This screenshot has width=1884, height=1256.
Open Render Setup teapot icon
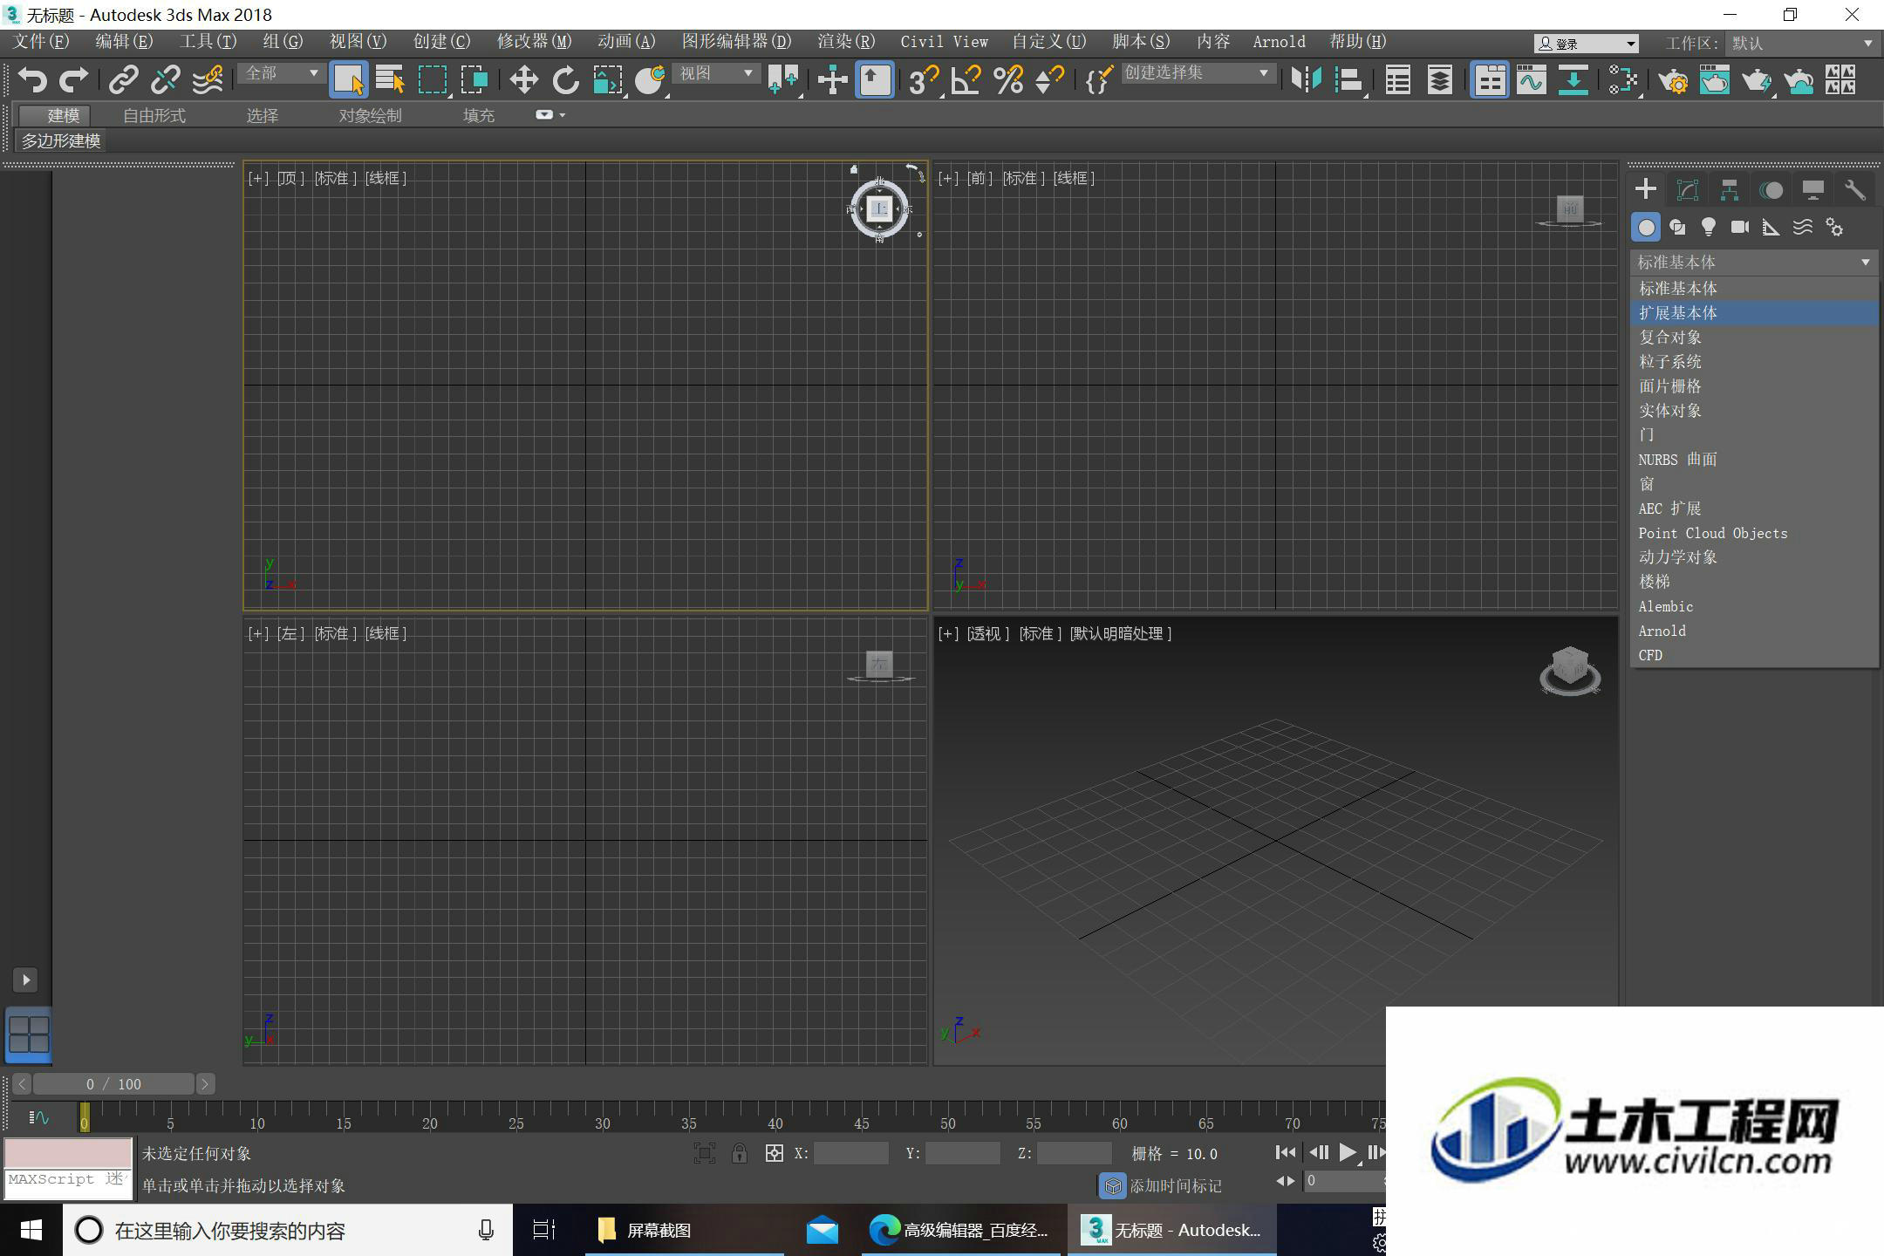pyautogui.click(x=1673, y=80)
